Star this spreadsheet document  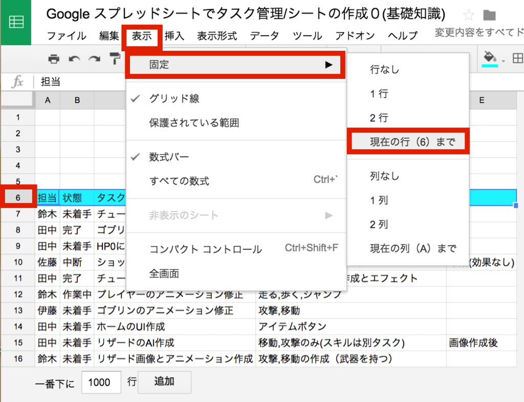coord(469,15)
